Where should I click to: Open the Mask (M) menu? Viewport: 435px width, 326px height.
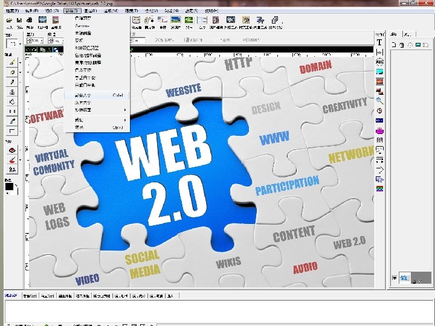[111, 10]
